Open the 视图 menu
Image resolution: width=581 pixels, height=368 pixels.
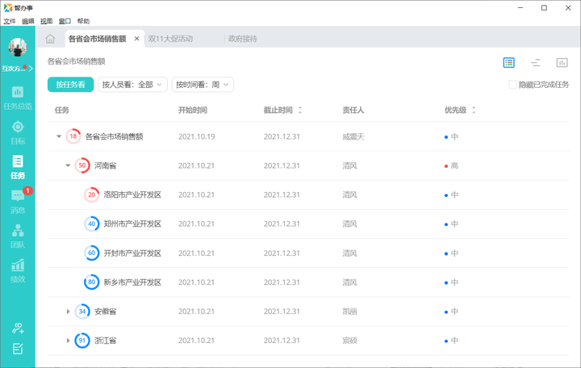(x=46, y=21)
